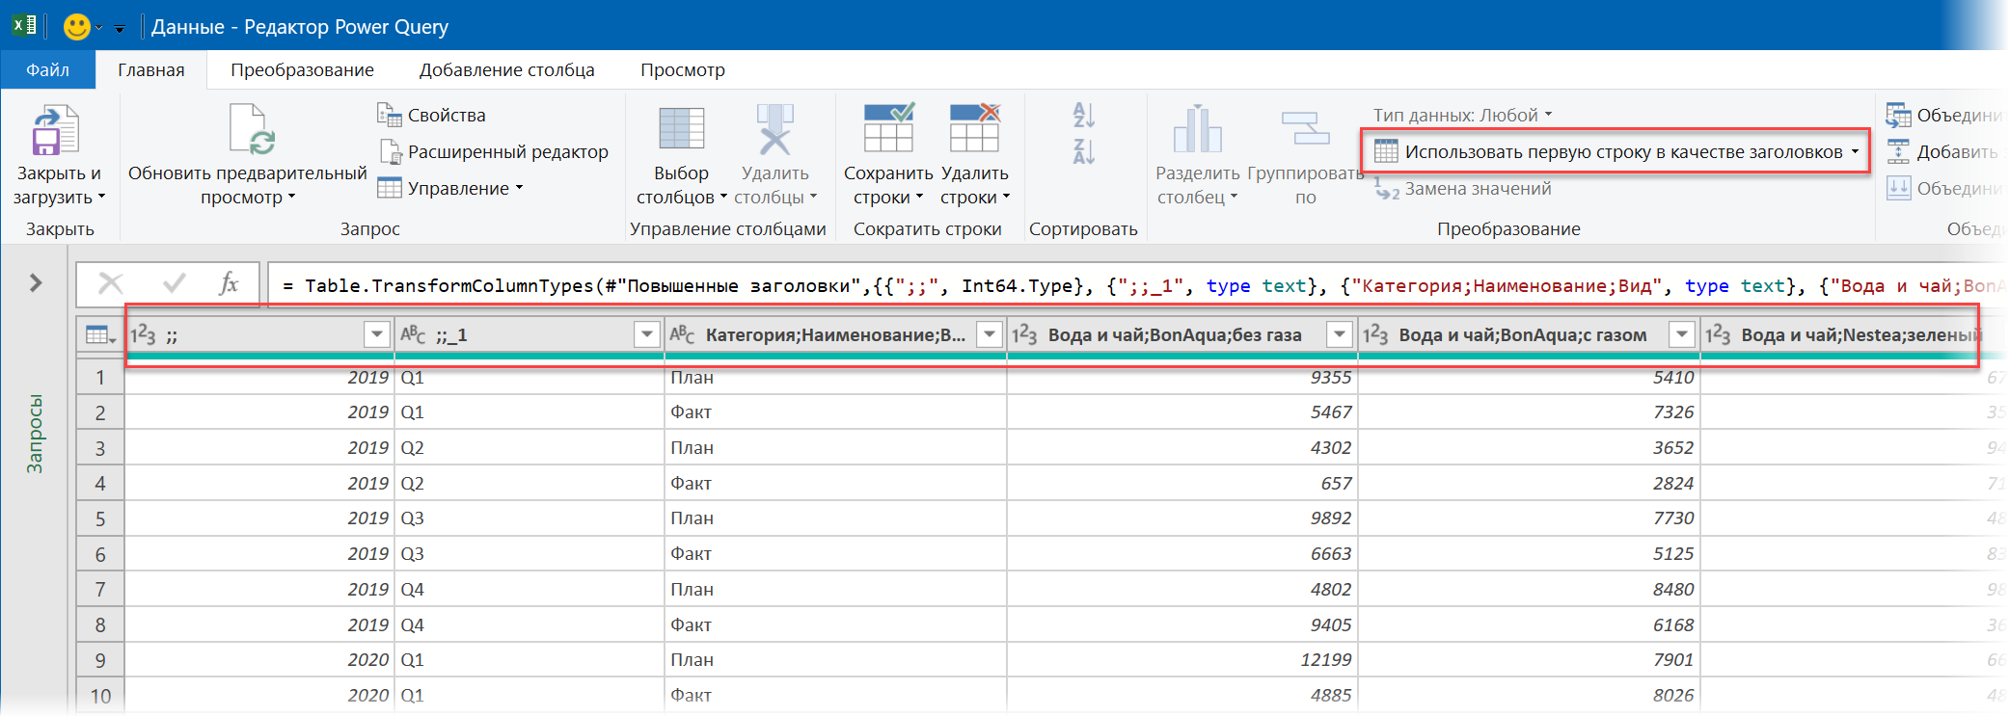Click the Keep Rows (Сохранить строки) icon
Viewport: 2009px width, 717px height.
pos(888,128)
